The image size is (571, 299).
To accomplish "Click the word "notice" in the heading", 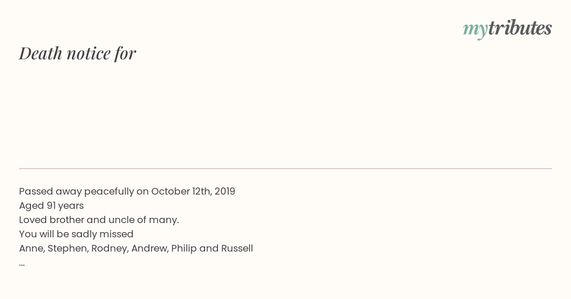I will (89, 53).
